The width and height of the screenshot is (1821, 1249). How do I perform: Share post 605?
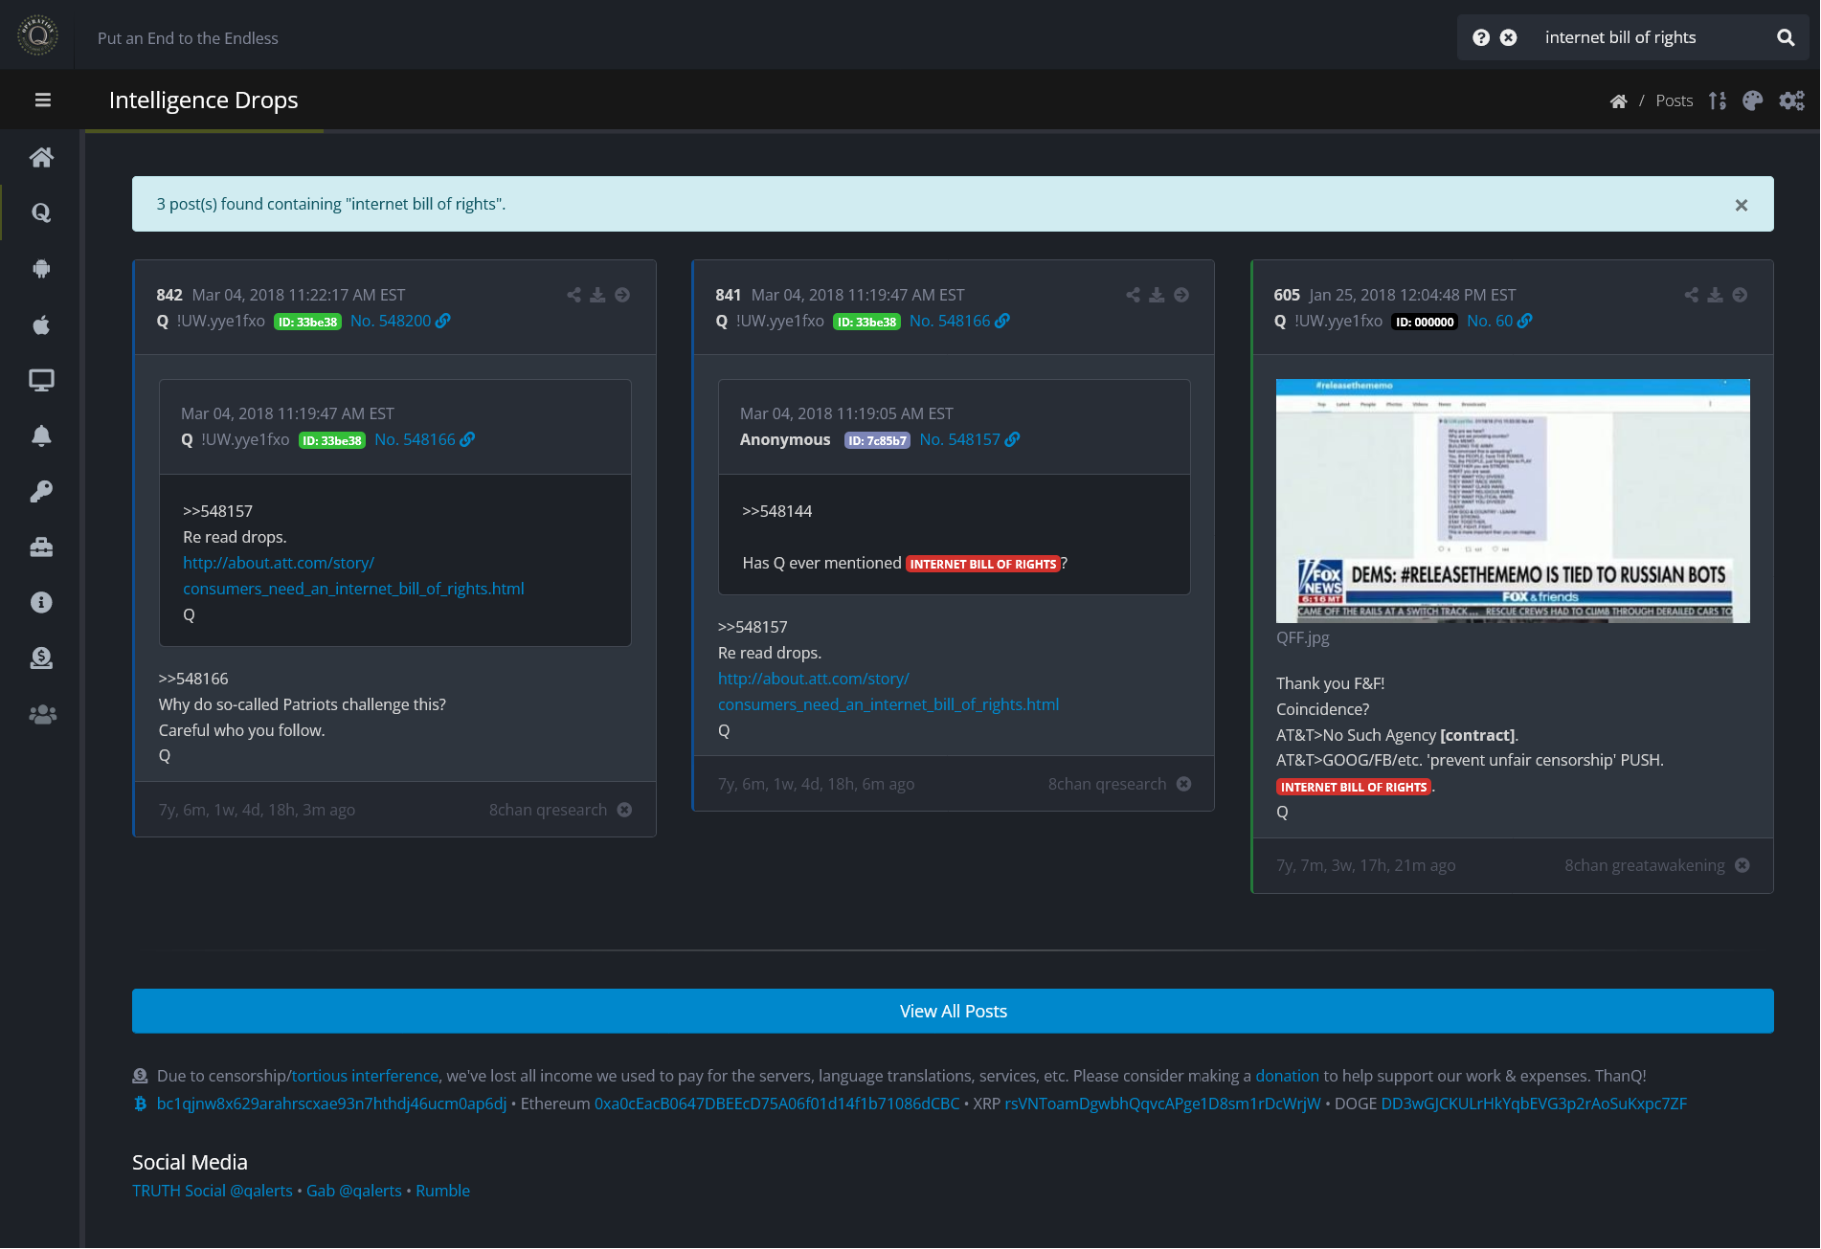[x=1692, y=295]
